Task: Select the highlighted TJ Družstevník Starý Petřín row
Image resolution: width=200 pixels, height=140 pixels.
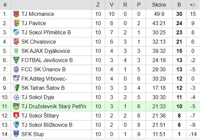Action: 100,107
